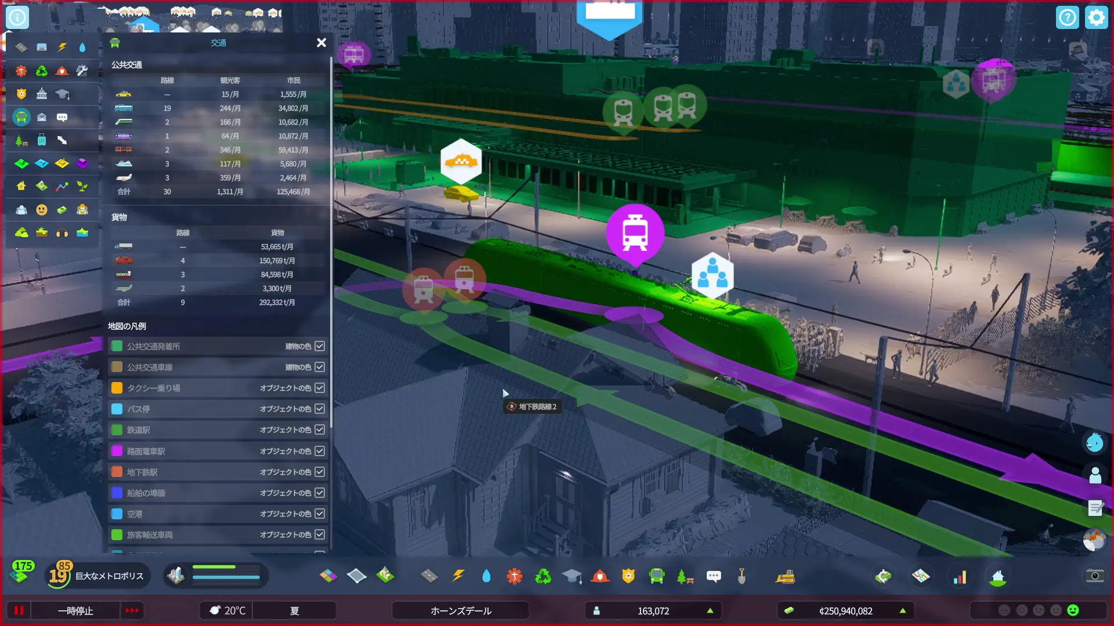Viewport: 1114px width, 626px height.
Task: Open the electricity tool in bottom toolbar
Action: [x=458, y=576]
